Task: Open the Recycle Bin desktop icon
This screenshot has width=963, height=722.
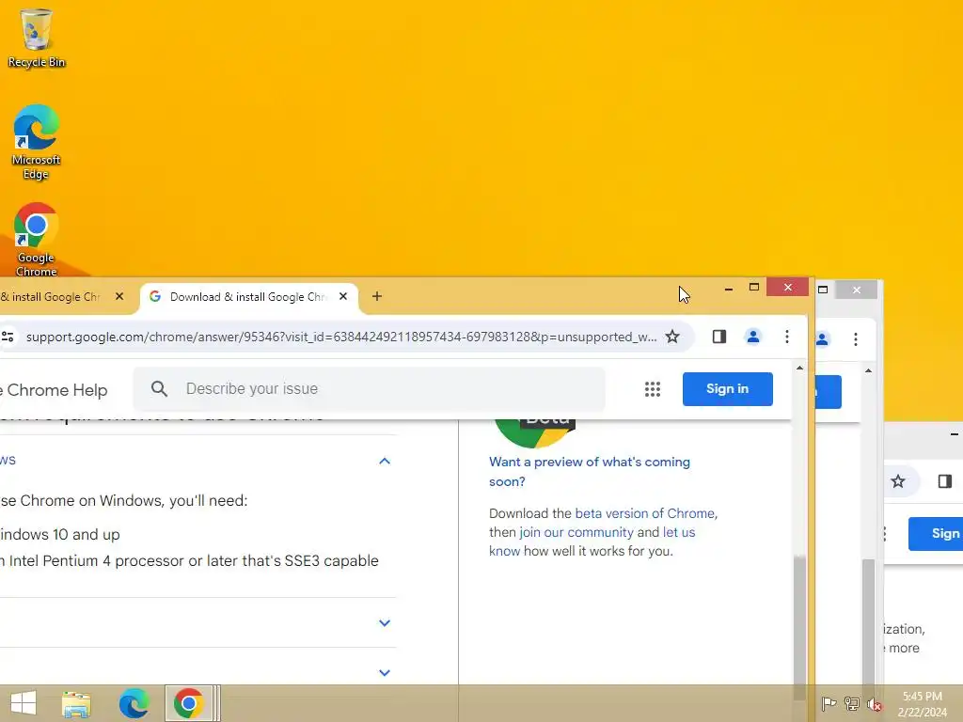Action: (x=37, y=38)
